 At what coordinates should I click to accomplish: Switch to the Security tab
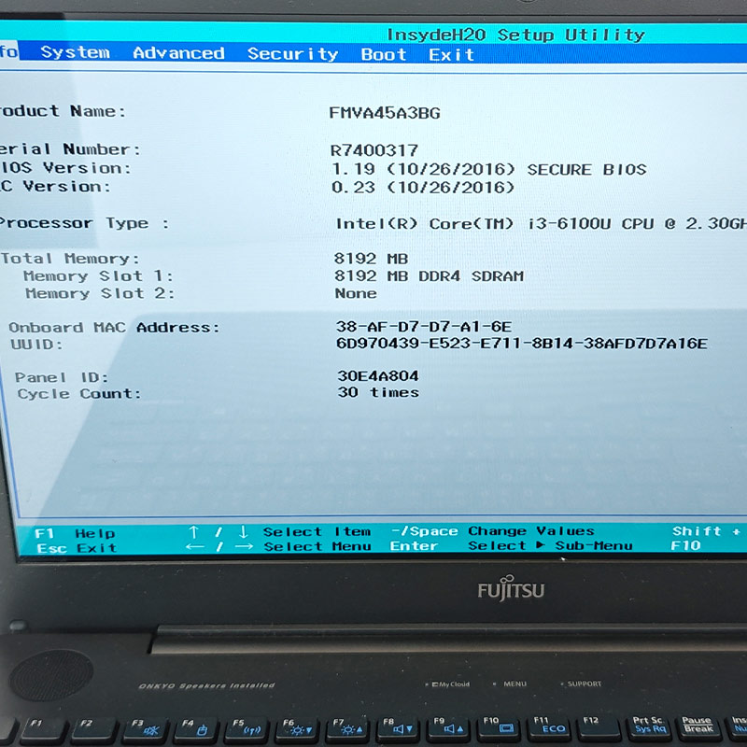click(x=294, y=54)
